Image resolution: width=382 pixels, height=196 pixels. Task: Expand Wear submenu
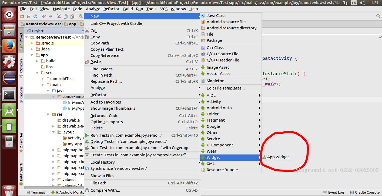[x=231, y=151]
